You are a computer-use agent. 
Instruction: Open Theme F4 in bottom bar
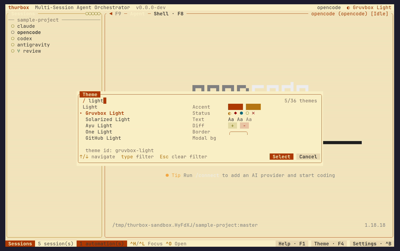[x=329, y=244]
